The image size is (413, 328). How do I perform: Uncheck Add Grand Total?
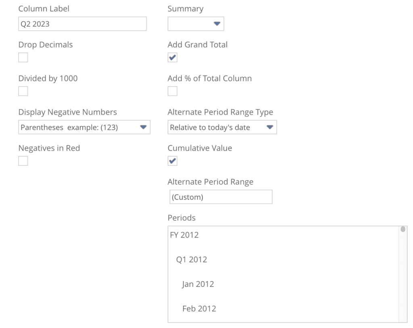pos(172,57)
